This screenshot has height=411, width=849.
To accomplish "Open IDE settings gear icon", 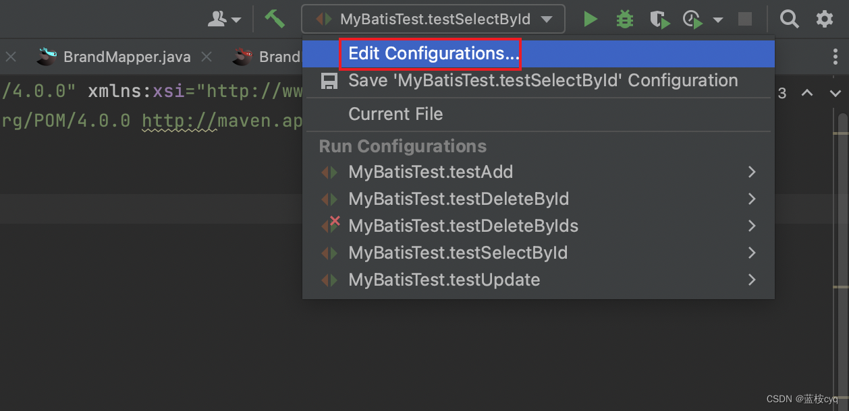I will (825, 19).
